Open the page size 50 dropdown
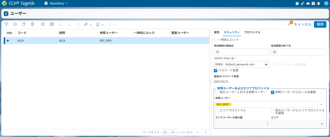Image resolution: width=330 pixels, height=137 pixels. 169,132
